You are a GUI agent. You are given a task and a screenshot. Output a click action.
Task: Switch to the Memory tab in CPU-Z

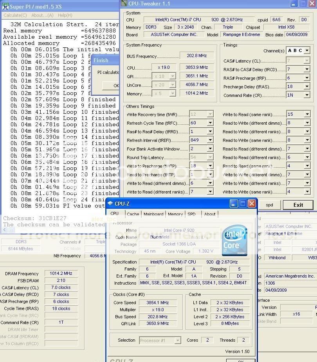click(x=175, y=214)
